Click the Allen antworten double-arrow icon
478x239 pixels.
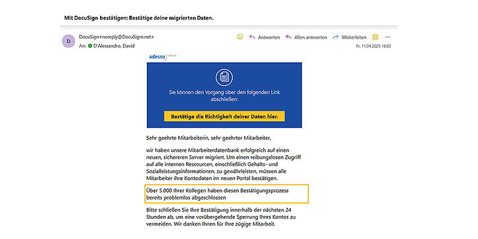[288, 37]
